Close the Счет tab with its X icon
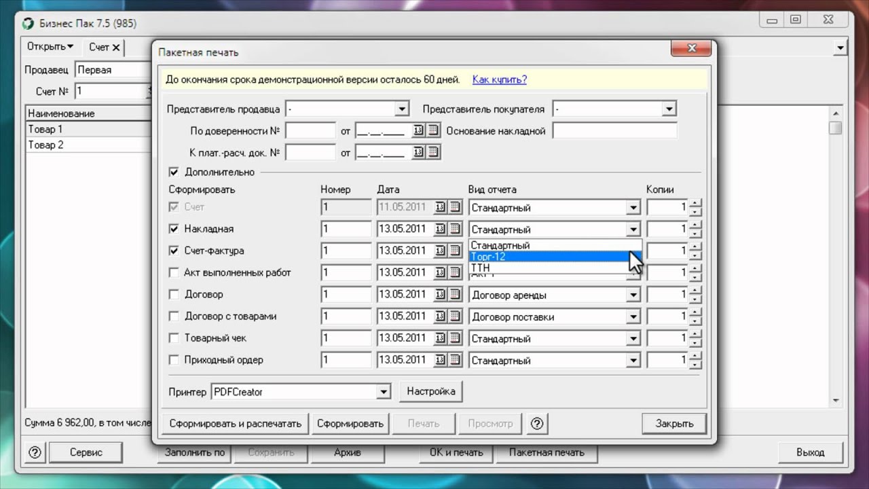Screen dimensions: 869x489 (x=116, y=47)
